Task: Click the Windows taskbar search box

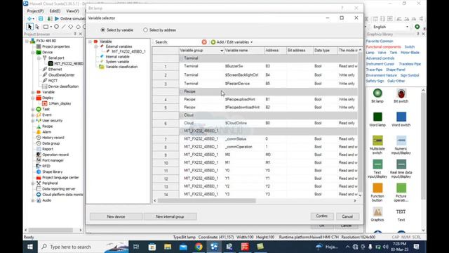Action: coord(83,247)
